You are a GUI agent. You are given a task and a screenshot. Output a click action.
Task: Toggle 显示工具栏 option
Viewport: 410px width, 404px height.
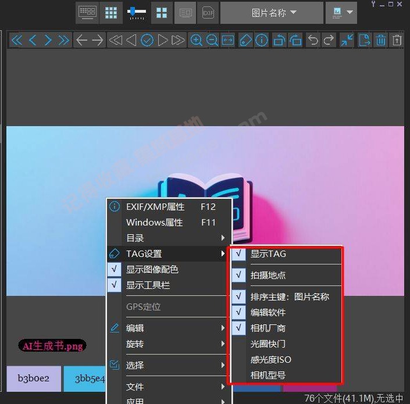[x=169, y=285]
